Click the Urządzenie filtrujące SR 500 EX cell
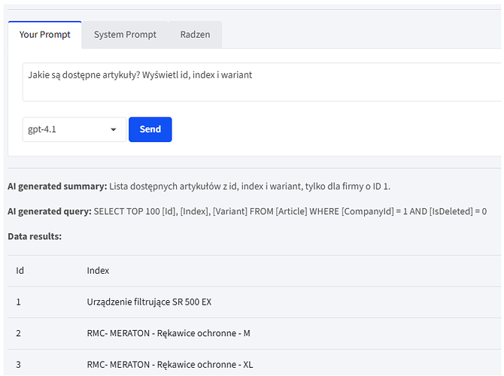 pyautogui.click(x=149, y=302)
